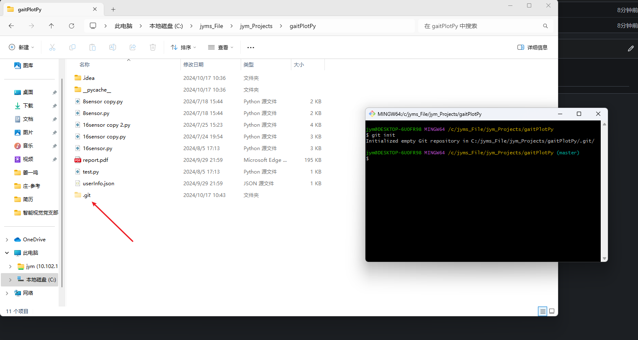
Task: Click the Rename toolbar icon
Action: pyautogui.click(x=113, y=47)
